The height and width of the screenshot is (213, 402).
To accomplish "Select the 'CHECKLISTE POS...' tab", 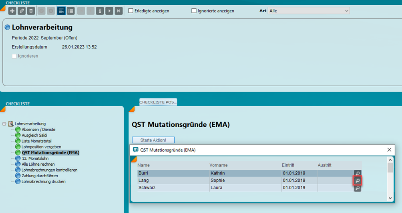I will [158, 102].
